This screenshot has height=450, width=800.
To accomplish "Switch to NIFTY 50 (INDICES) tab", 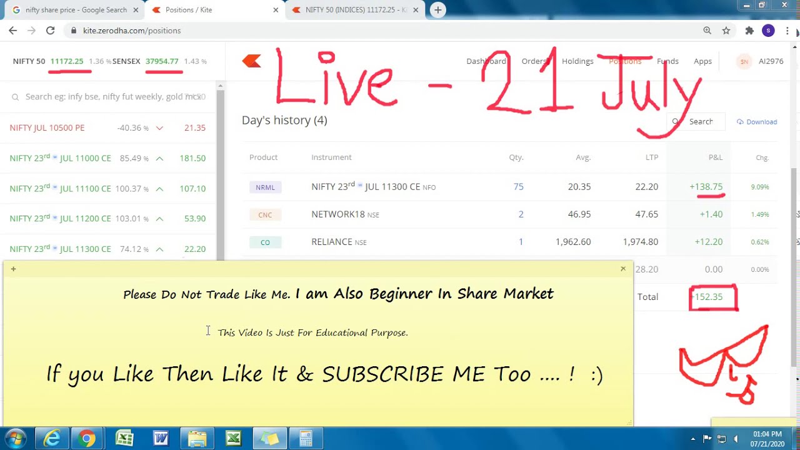I will [356, 10].
